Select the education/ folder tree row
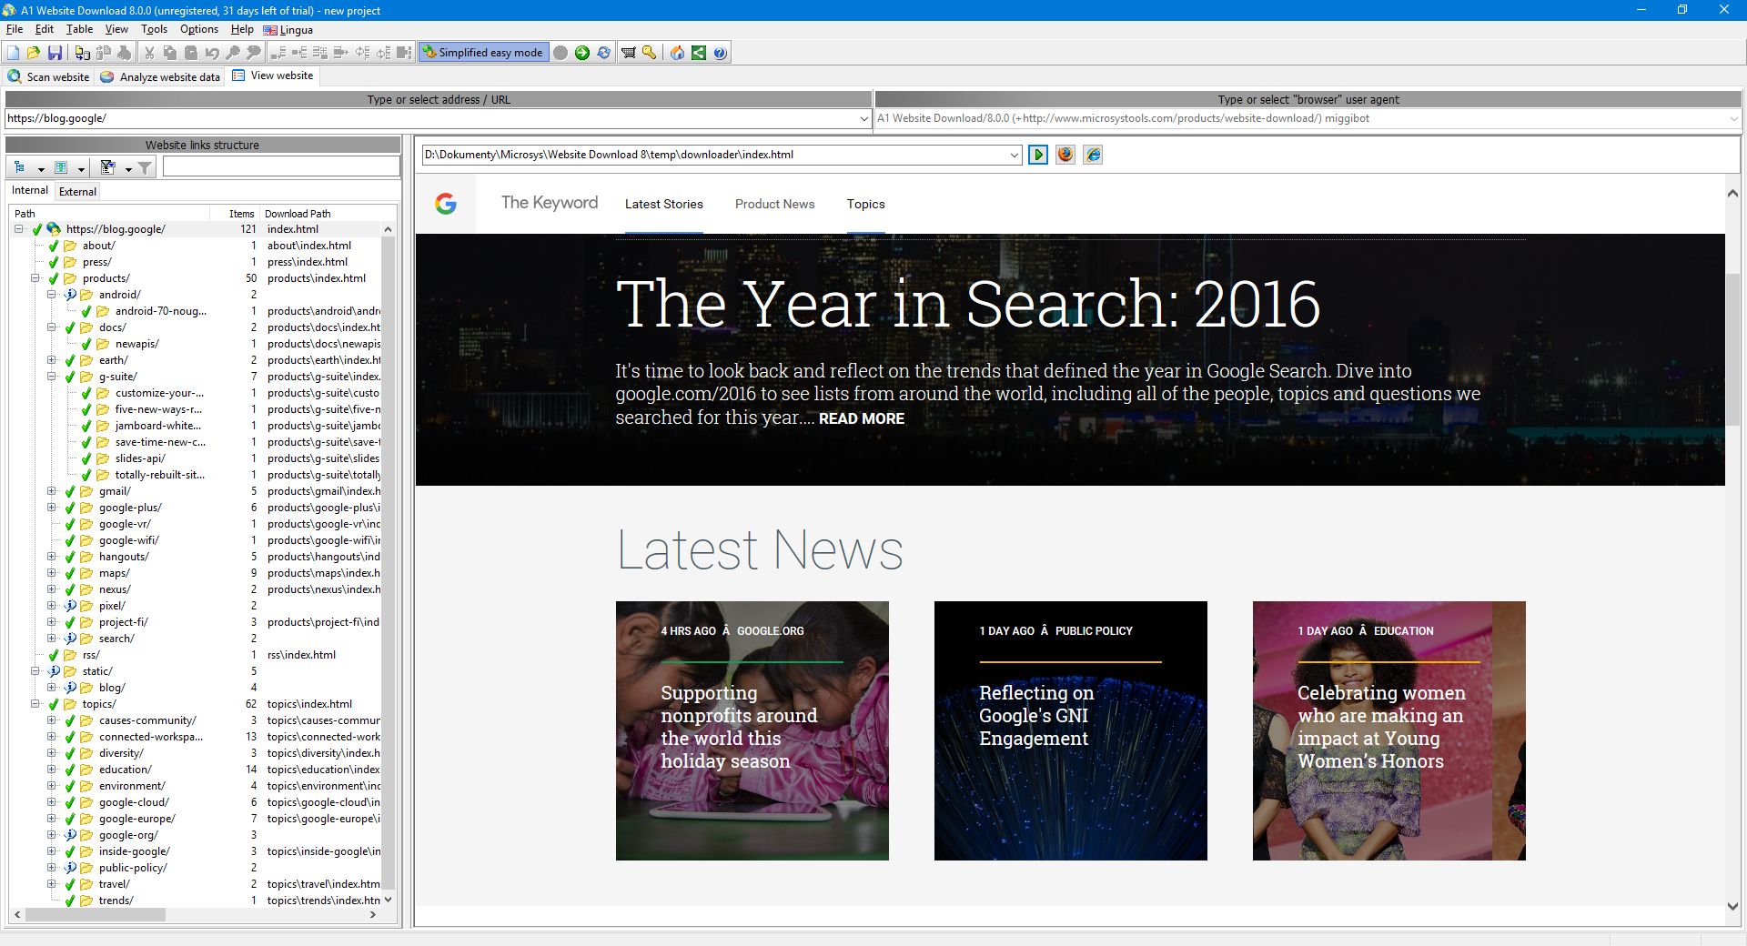The width and height of the screenshot is (1747, 946). tap(197, 770)
